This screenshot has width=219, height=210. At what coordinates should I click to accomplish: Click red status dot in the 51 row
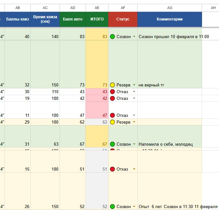112,169
